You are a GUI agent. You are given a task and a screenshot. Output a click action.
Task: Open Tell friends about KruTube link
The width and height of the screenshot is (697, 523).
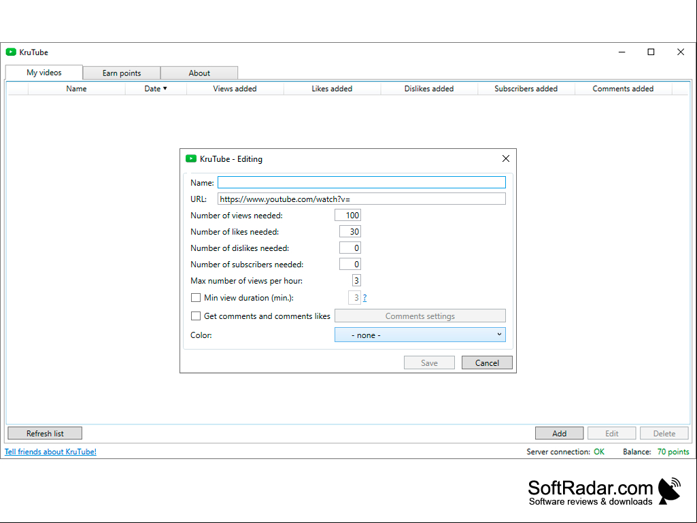pos(50,452)
